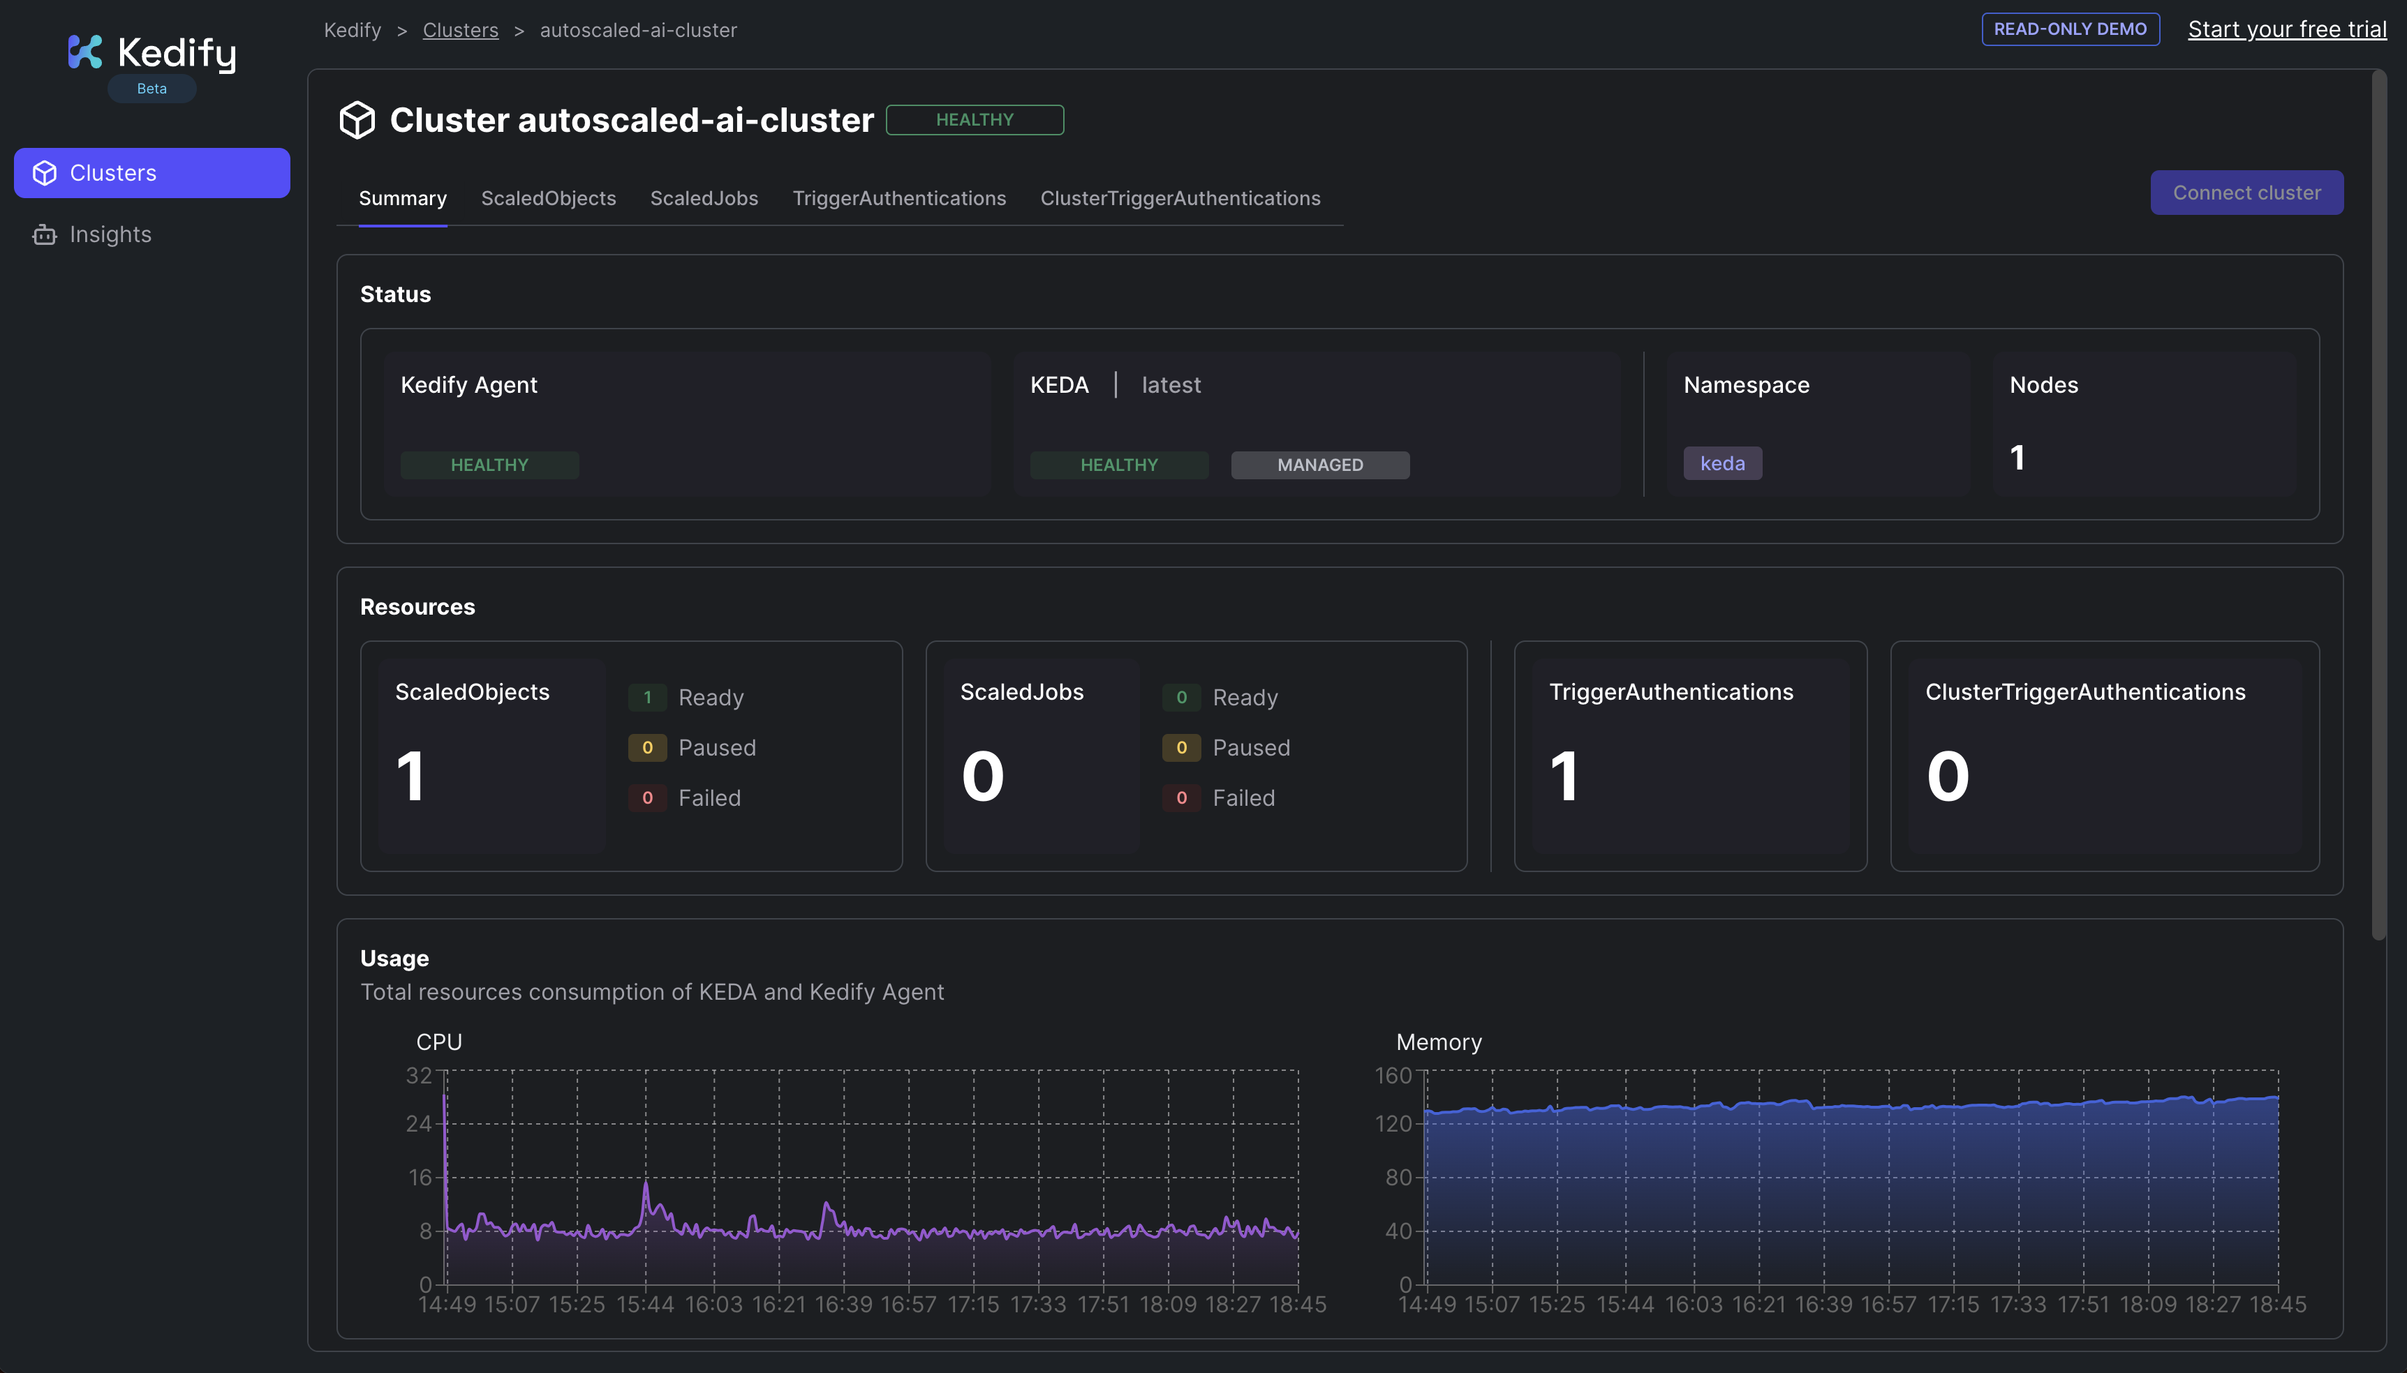This screenshot has height=1373, width=2407.
Task: Switch to the ScaledJobs tab
Action: [x=704, y=198]
